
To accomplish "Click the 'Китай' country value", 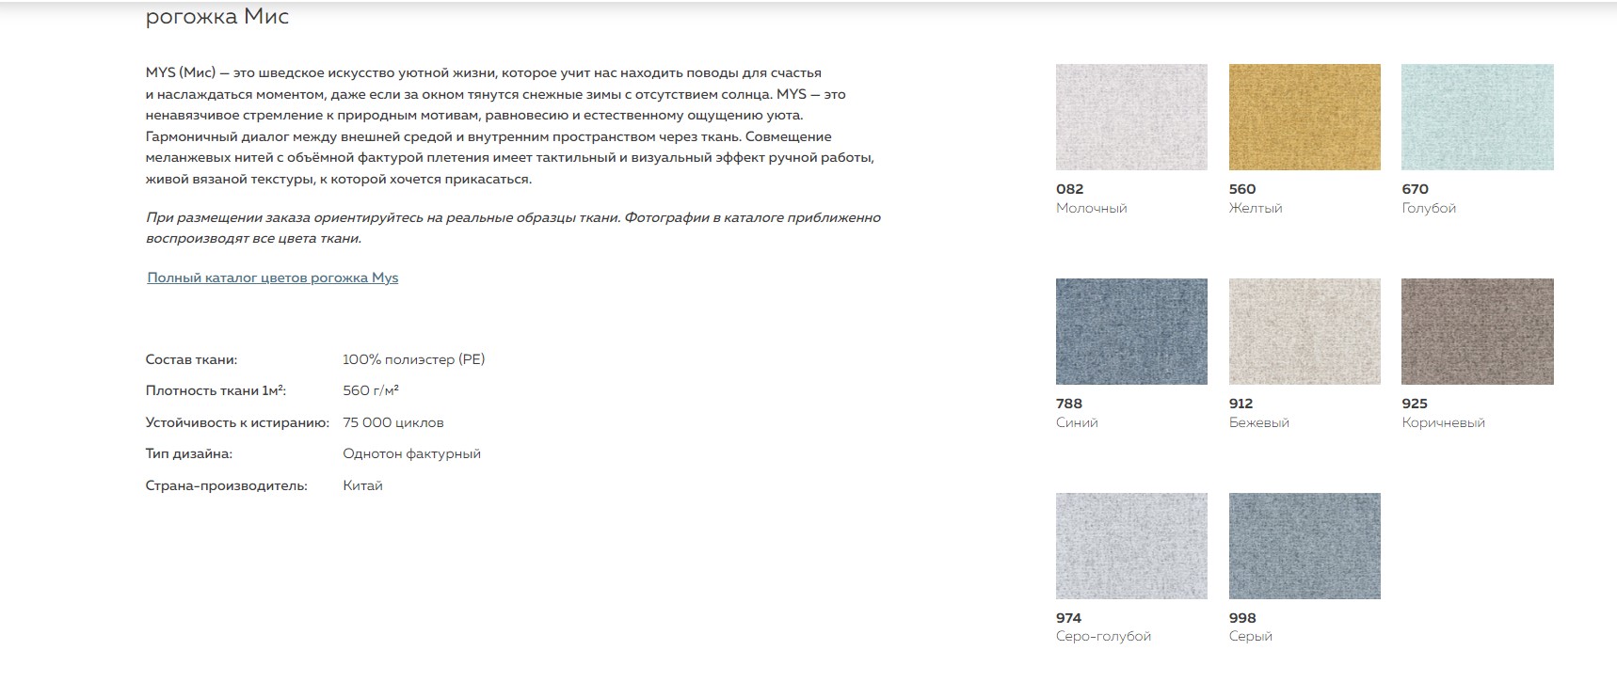I will tap(363, 486).
